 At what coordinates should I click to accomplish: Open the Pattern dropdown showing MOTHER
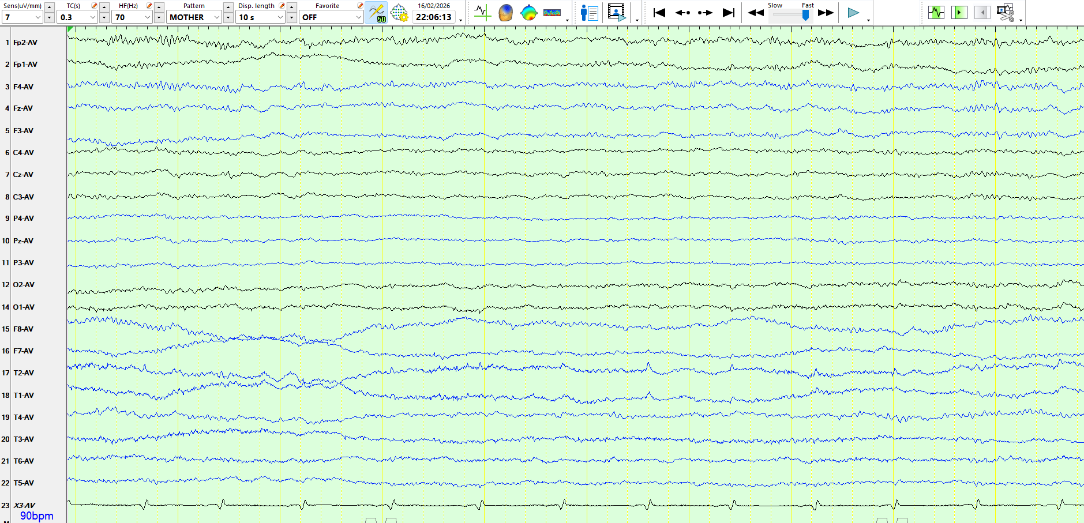coord(216,17)
